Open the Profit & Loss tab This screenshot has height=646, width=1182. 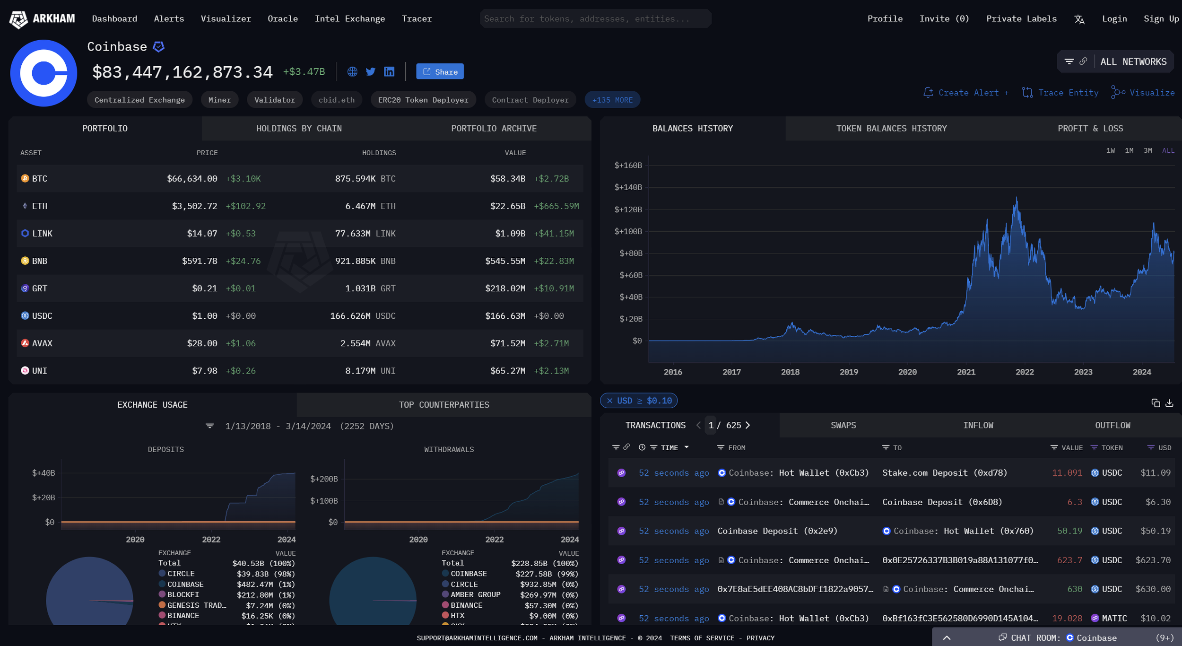click(x=1090, y=129)
